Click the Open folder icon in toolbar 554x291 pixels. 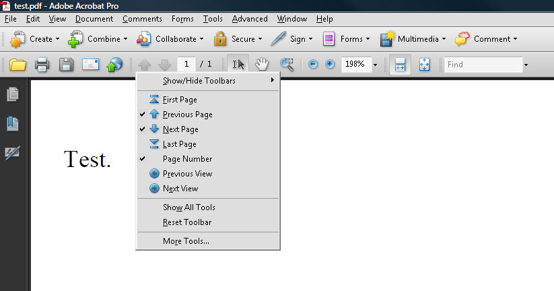click(17, 65)
